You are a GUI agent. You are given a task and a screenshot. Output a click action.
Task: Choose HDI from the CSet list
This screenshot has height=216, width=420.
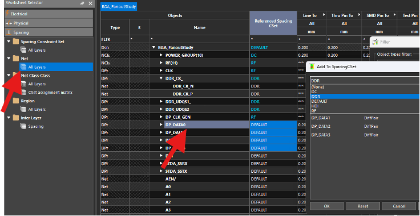pos(364,106)
